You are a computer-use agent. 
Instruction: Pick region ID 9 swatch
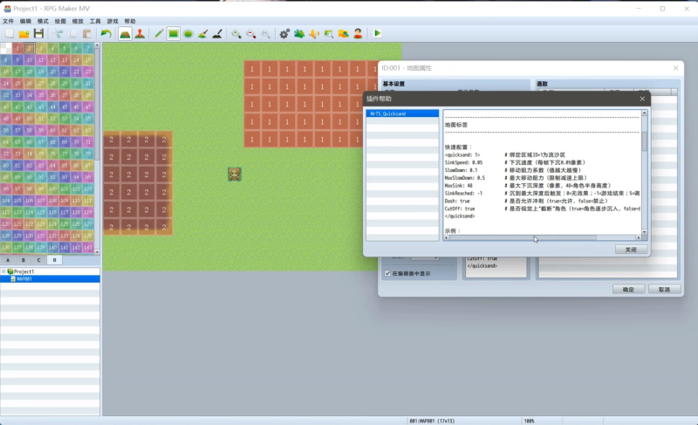pos(17,59)
